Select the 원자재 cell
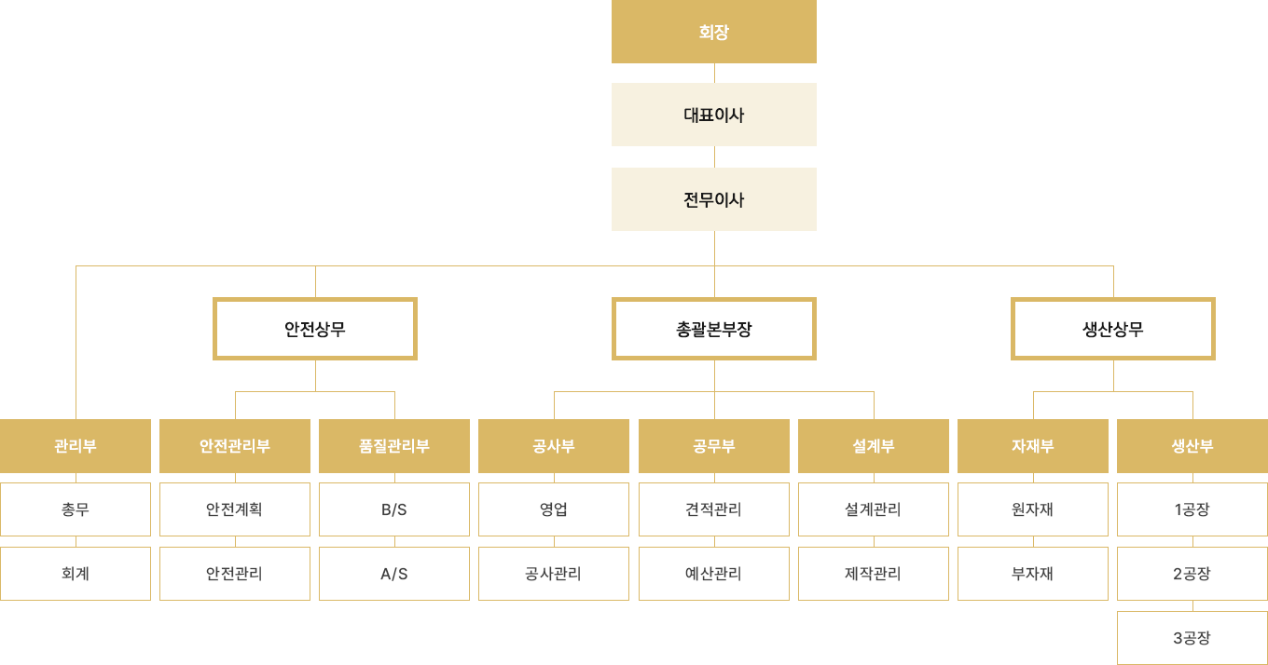The width and height of the screenshot is (1268, 665). click(x=1033, y=509)
